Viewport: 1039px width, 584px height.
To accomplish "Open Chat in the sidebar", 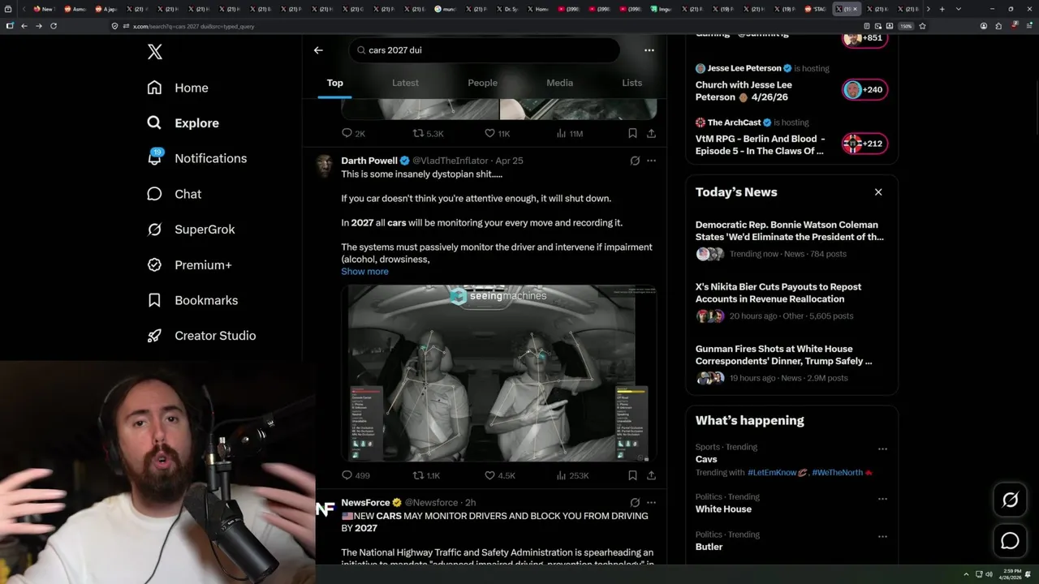I will (x=174, y=194).
